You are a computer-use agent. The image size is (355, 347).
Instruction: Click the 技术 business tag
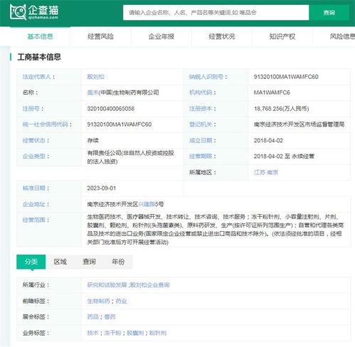coord(92,333)
